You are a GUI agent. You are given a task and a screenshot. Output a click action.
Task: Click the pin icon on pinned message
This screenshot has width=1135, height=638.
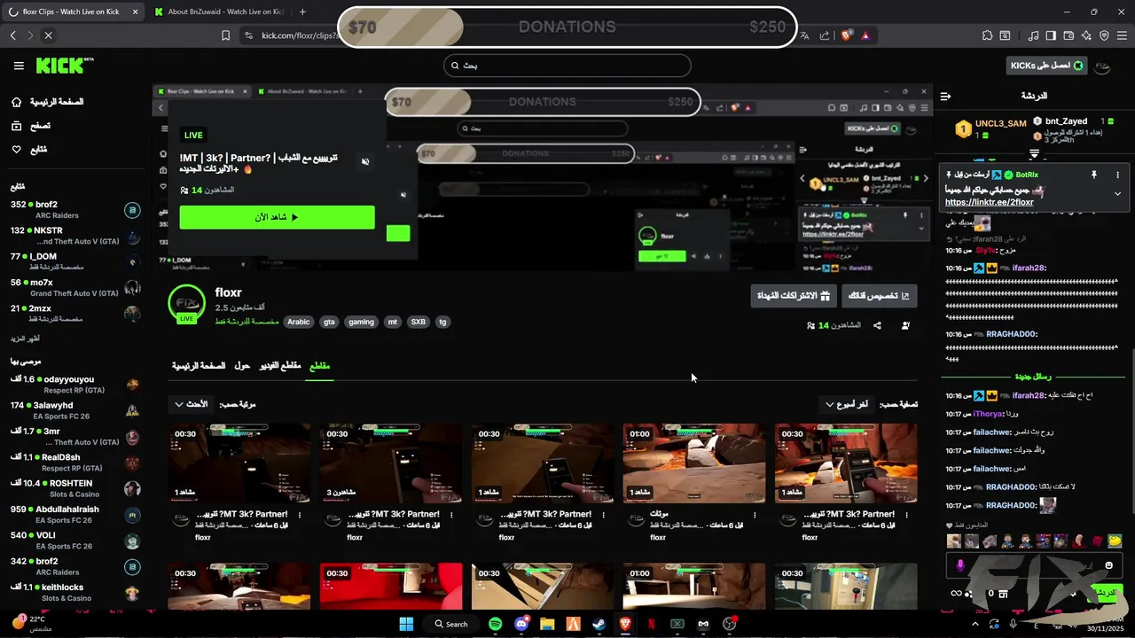(x=1093, y=175)
